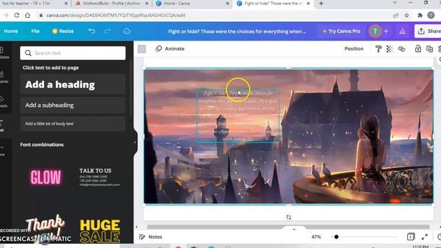Image resolution: width=441 pixels, height=248 pixels.
Task: Expand the pages tray chevron
Action: point(294,229)
